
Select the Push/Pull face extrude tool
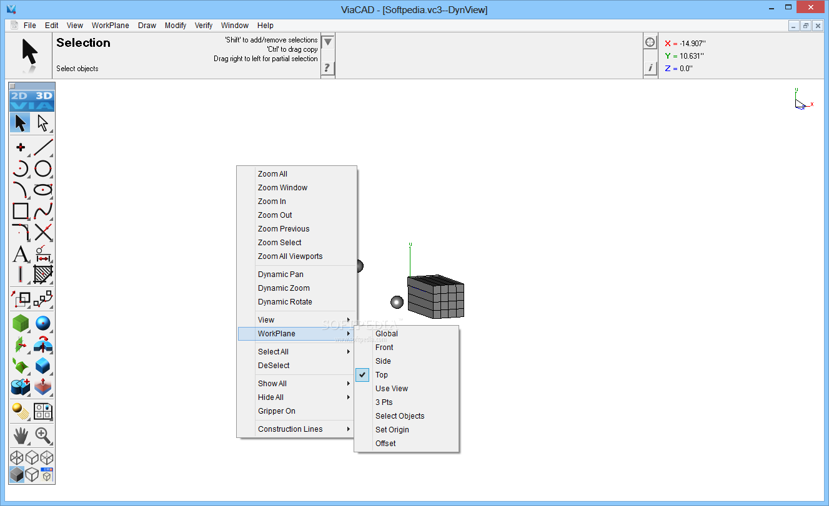point(42,387)
